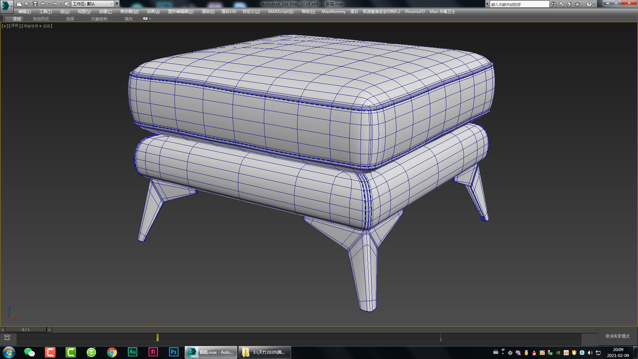
Task: Open the 透视 viewport label menu
Action: pos(14,26)
